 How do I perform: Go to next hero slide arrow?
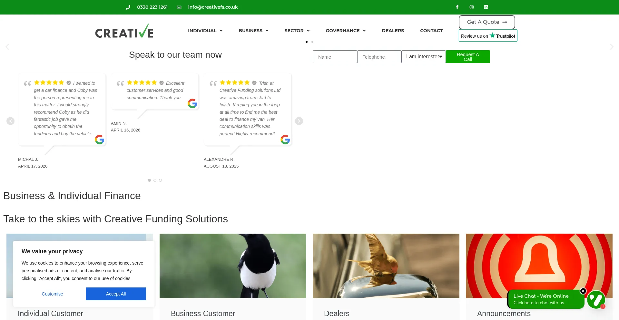pyautogui.click(x=612, y=47)
